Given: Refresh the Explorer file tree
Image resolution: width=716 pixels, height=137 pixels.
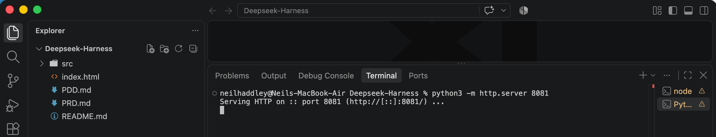Looking at the screenshot, I should (x=178, y=49).
